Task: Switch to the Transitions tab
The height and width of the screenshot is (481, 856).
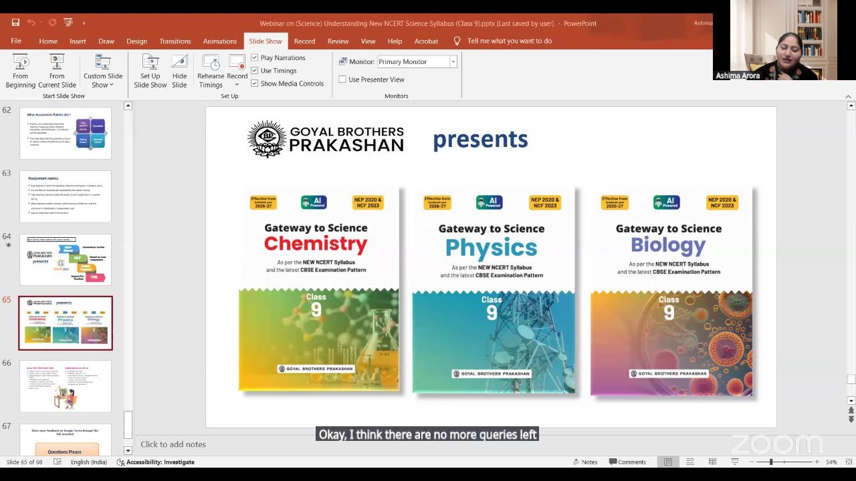Action: 175,41
